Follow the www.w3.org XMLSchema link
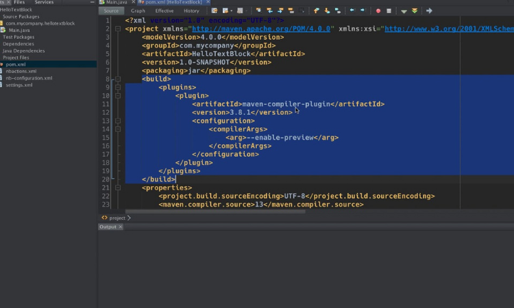Screen dimensions: 514x308 [449, 29]
